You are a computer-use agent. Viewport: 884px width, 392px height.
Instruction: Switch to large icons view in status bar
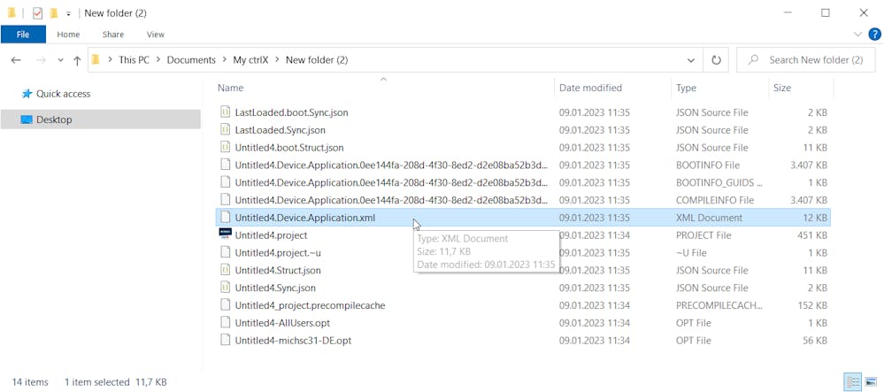coord(871,382)
